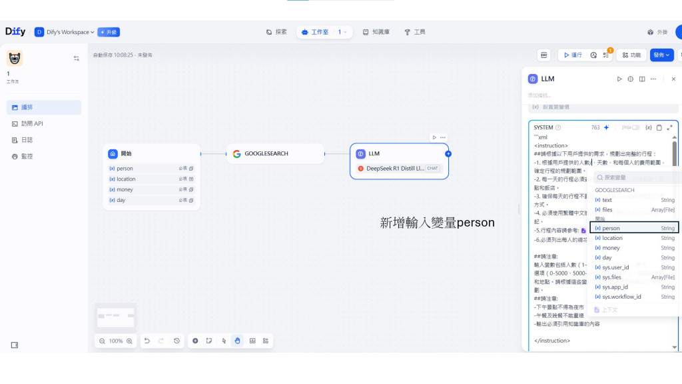Open the 功能 features button
The width and height of the screenshot is (682, 384).
[x=631, y=55]
